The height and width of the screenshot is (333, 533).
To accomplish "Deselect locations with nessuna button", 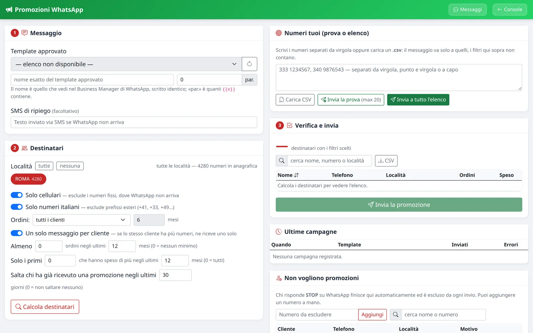I will pos(70,166).
